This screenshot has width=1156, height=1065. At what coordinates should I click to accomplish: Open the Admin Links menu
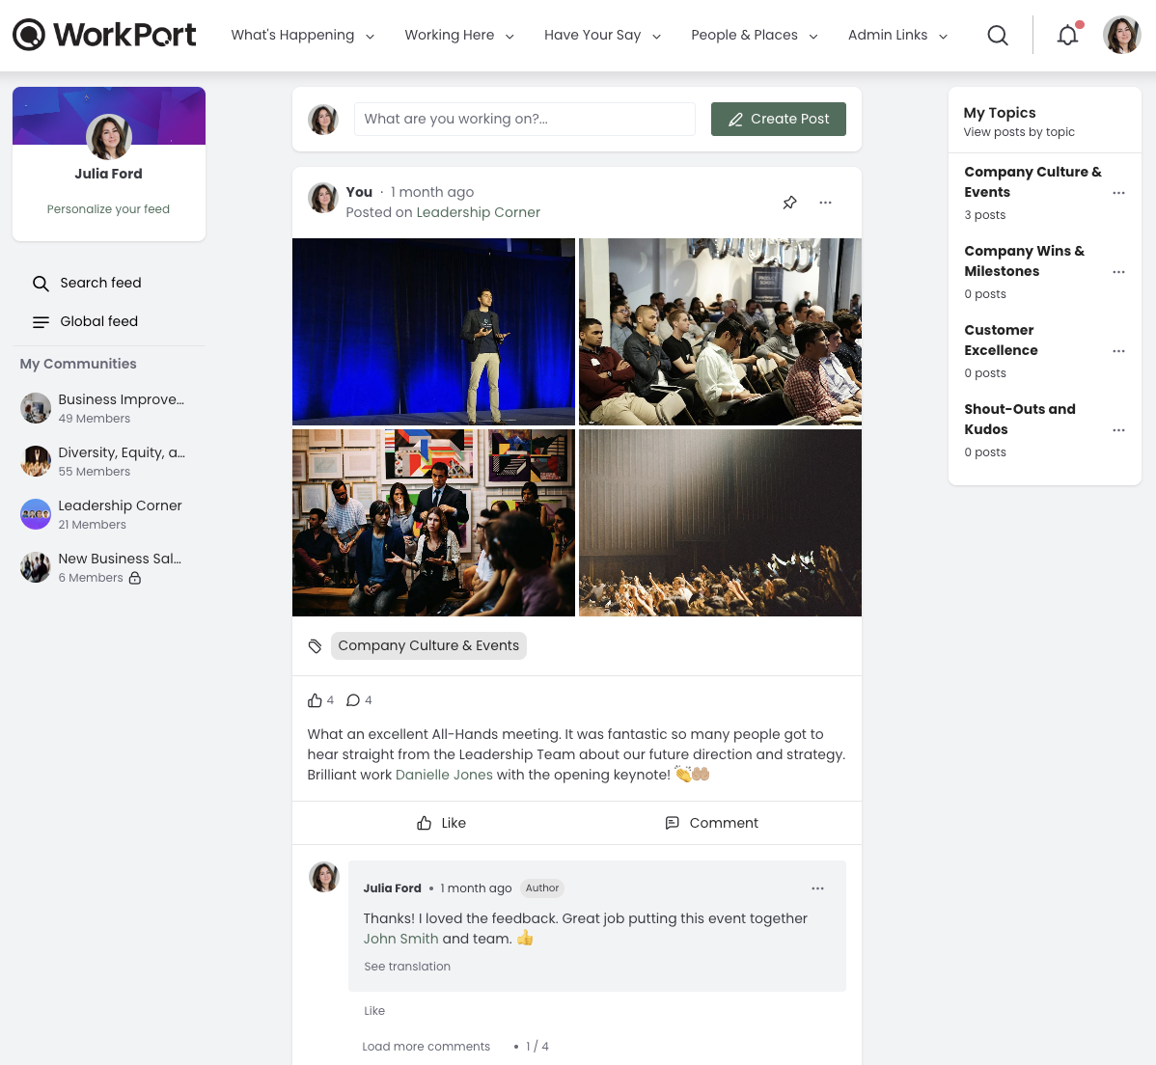(x=897, y=35)
